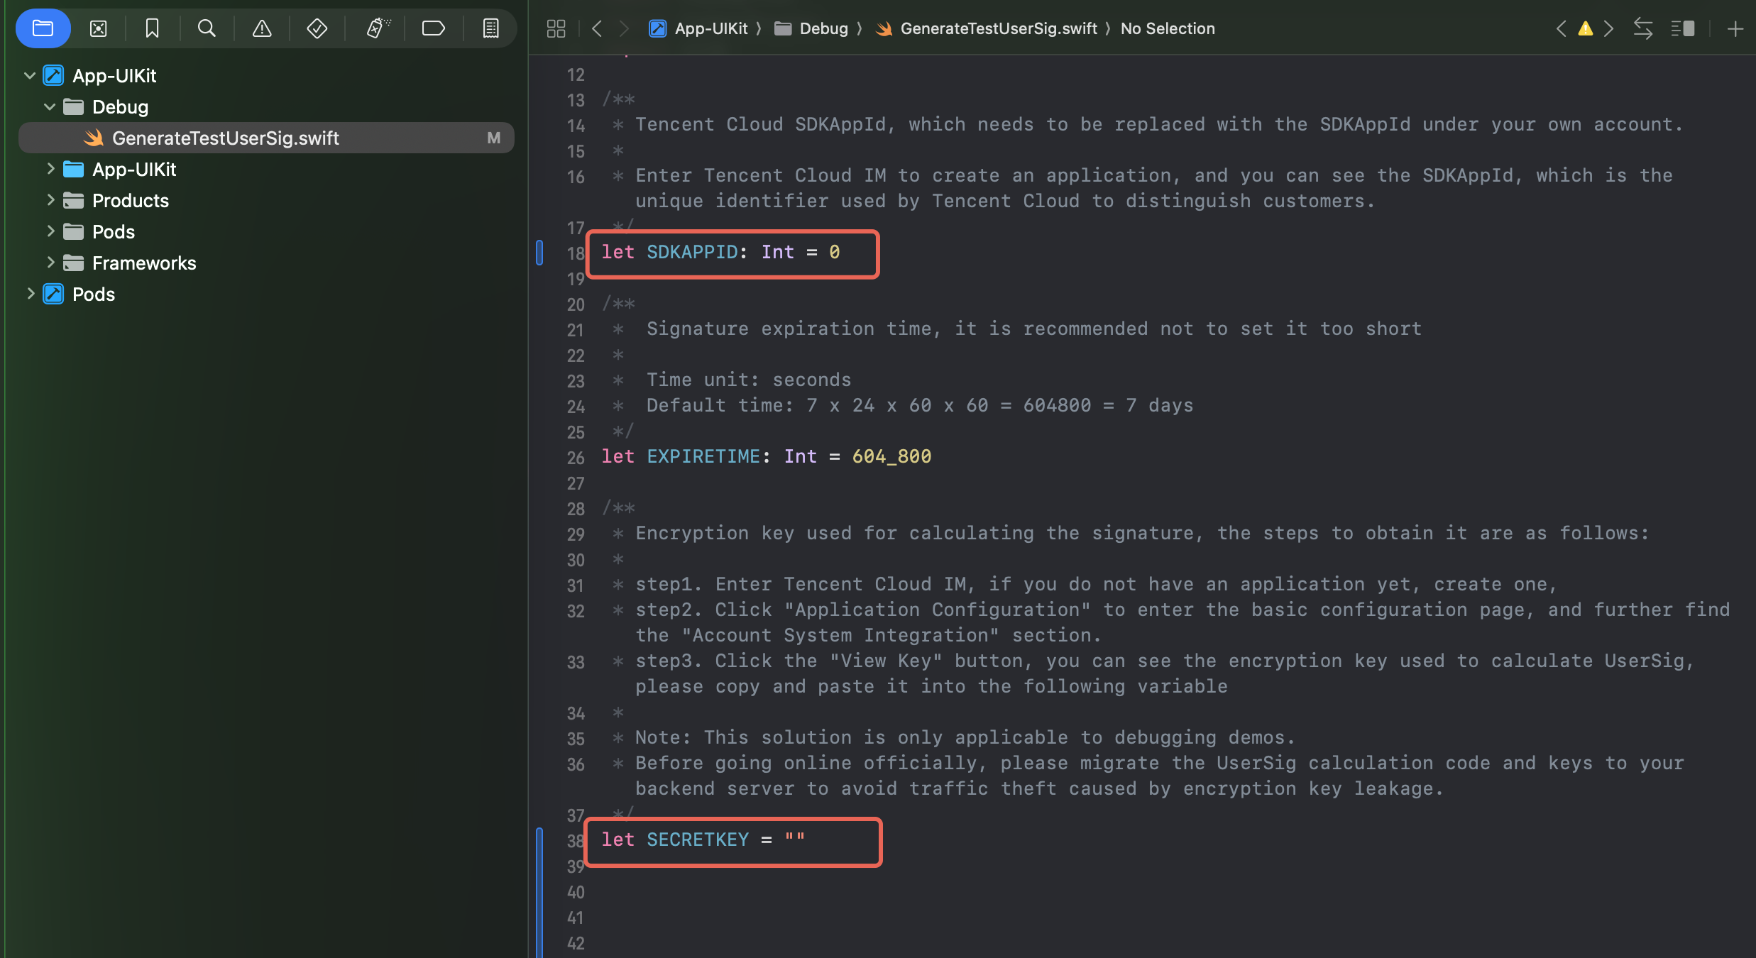Click the related items grid icon
This screenshot has height=958, width=1756.
pyautogui.click(x=556, y=28)
